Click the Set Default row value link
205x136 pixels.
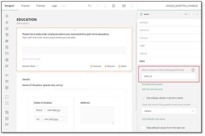coord(153,119)
